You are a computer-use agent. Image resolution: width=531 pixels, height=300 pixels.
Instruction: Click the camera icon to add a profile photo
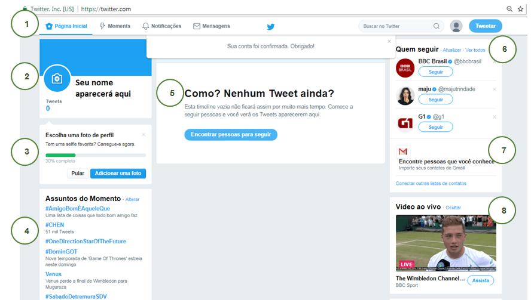point(57,78)
